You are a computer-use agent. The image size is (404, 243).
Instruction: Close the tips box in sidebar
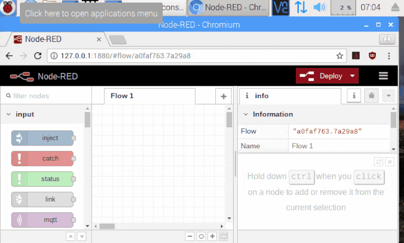coord(389,162)
